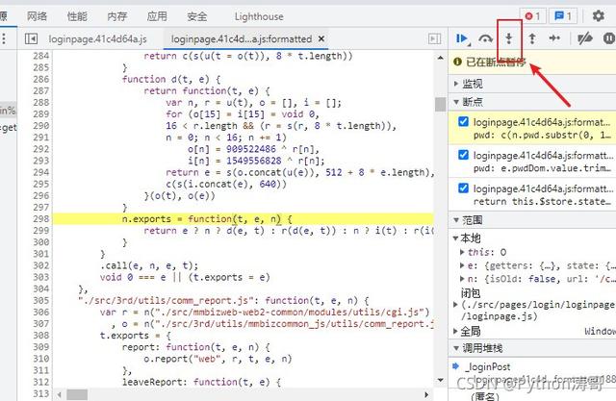Open DevTools settings gear
The height and width of the screenshot is (401, 616).
coord(599,16)
